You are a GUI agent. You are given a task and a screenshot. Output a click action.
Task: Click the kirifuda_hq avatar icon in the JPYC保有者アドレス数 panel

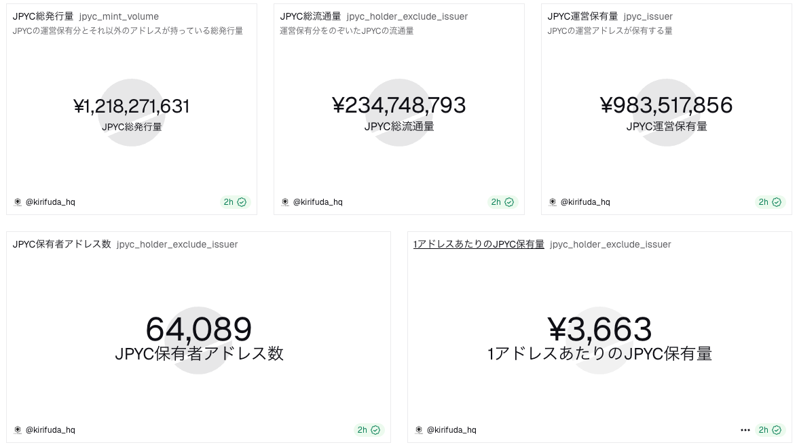click(x=18, y=430)
